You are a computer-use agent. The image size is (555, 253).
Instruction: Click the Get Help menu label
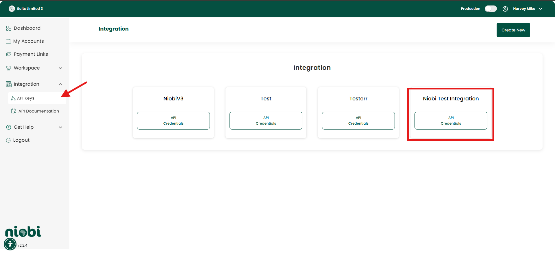click(x=24, y=127)
